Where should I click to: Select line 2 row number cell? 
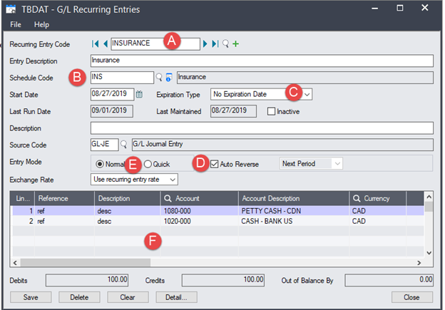[24, 221]
